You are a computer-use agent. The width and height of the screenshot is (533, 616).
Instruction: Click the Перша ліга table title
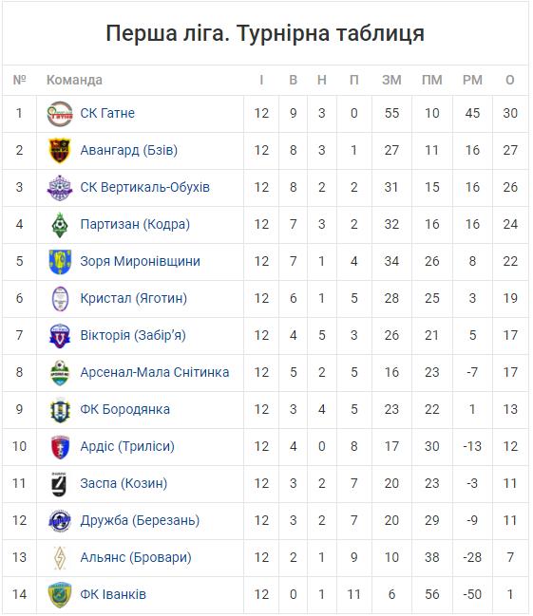(265, 33)
